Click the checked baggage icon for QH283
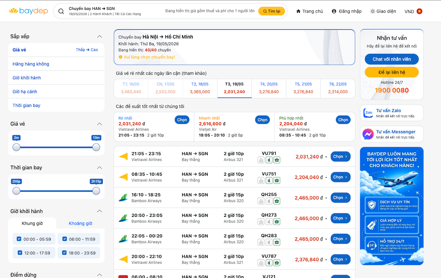The image size is (441, 278). 269,242
